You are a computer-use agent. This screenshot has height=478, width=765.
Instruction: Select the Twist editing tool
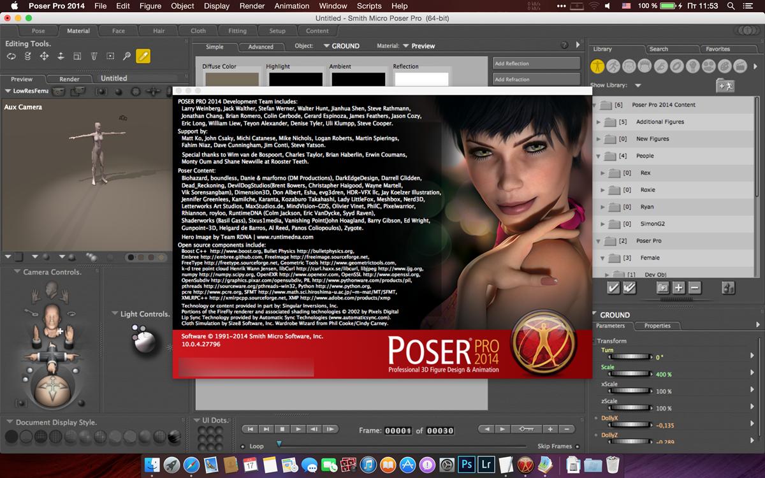point(27,57)
